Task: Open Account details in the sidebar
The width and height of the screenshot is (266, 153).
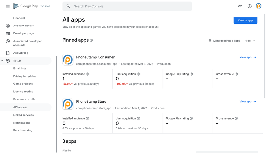Action: click(x=23, y=26)
